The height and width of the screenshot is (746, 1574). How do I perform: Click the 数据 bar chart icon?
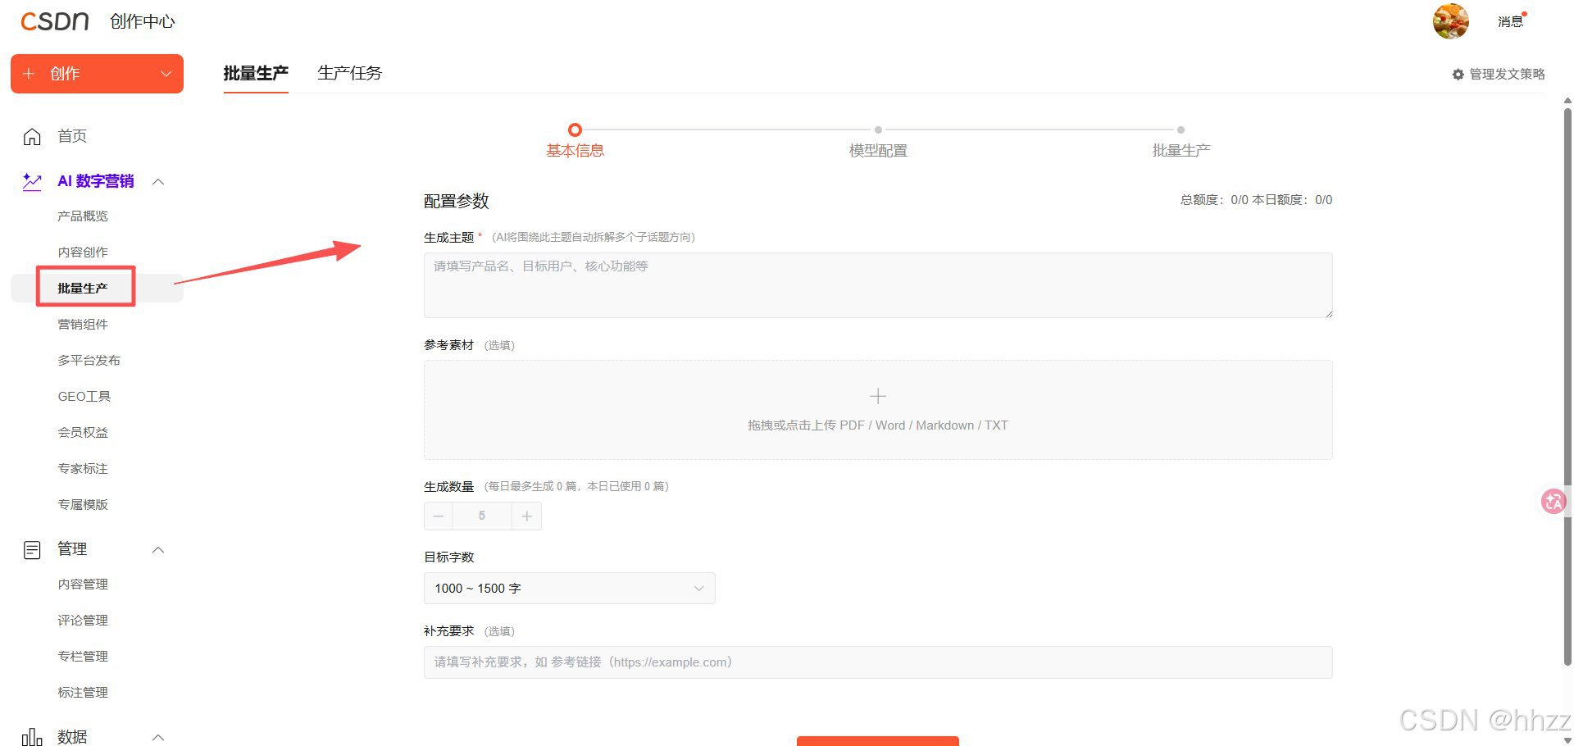(32, 737)
